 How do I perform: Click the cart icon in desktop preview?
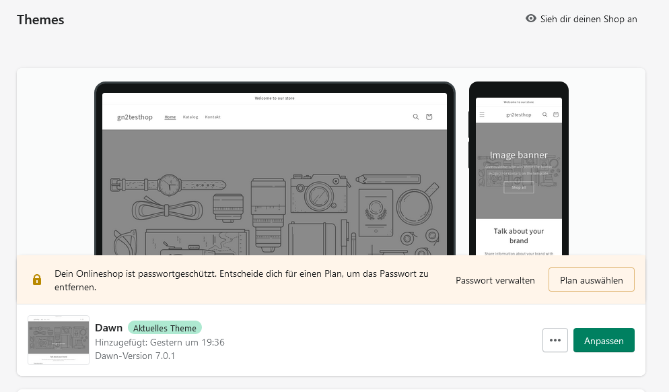coord(429,117)
